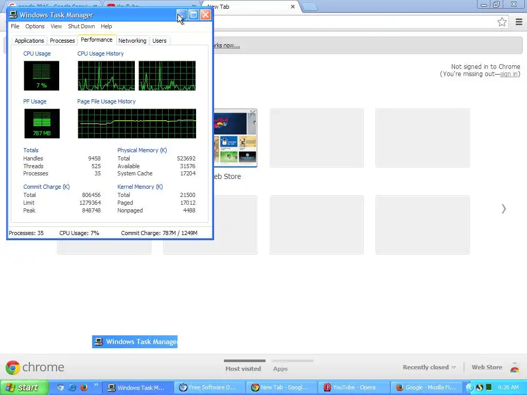Image resolution: width=527 pixels, height=395 pixels.
Task: Click the Nonpaged value 4488
Action: (x=189, y=210)
